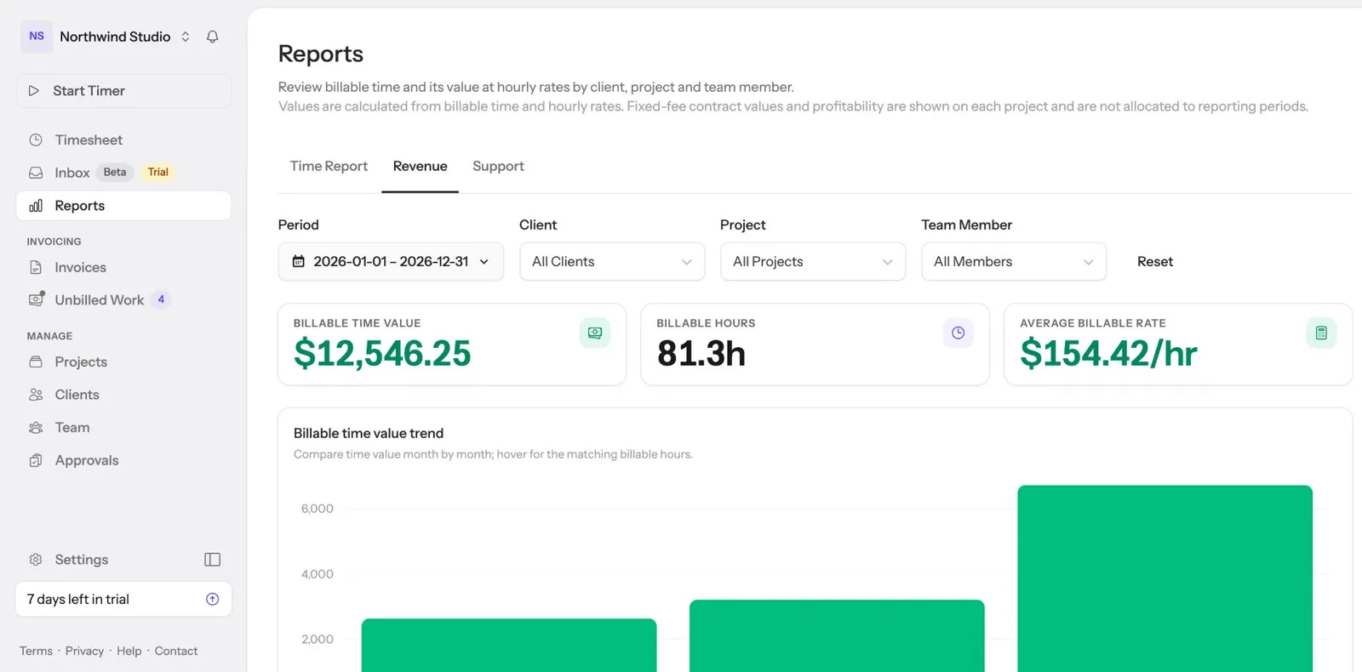Image resolution: width=1362 pixels, height=672 pixels.
Task: Click the Average Billable Rate calculator icon
Action: point(1321,333)
